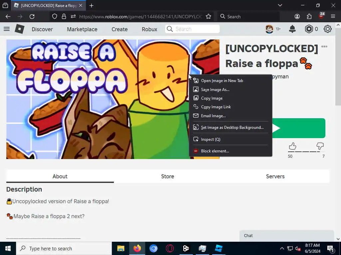This screenshot has width=341, height=255.
Task: Close the Raise a floppa tab
Action: [x=81, y=5]
